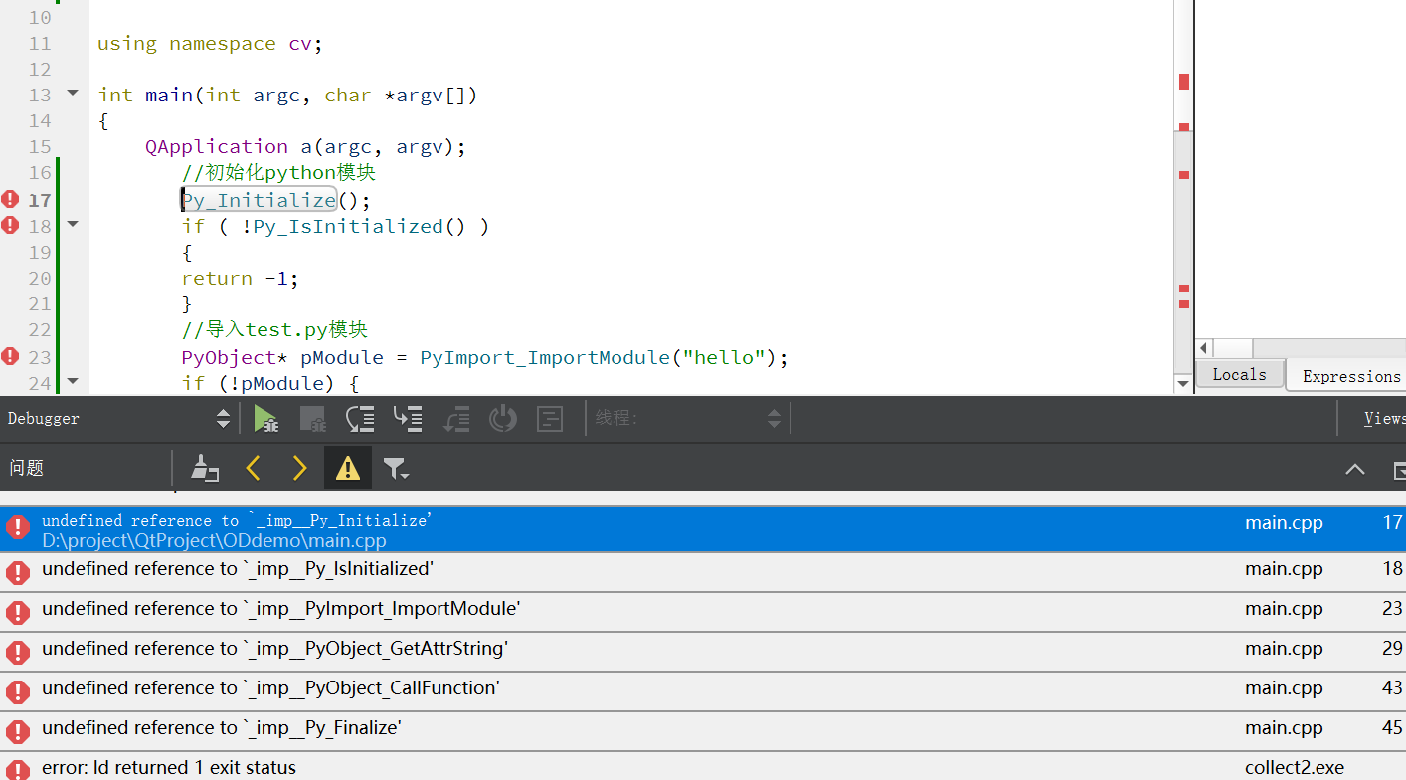Click line number 15 in the gutter
1406x780 pixels.
(40, 147)
